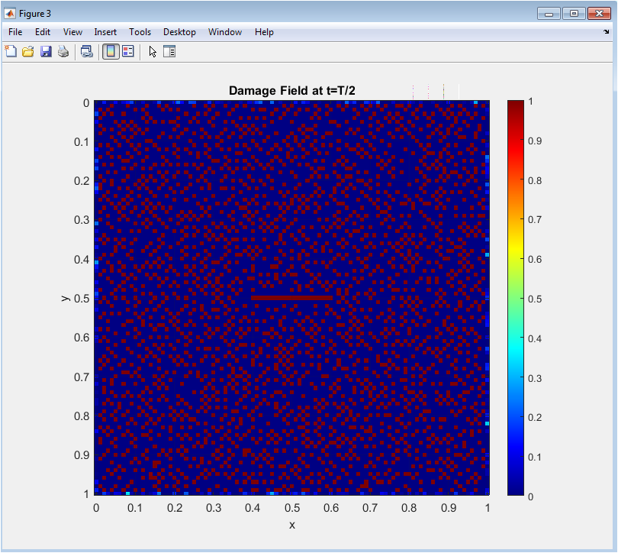
Task: Click the colorbar scale beside the plot
Action: tap(516, 298)
